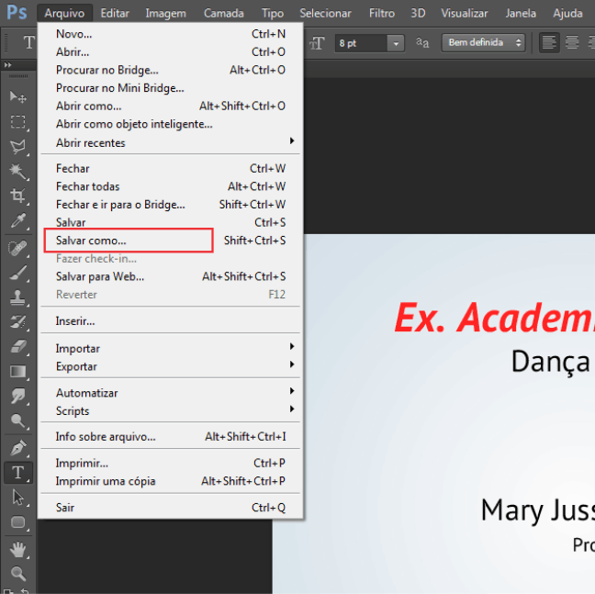Open the Arquivo menu
595x594 pixels.
64,13
